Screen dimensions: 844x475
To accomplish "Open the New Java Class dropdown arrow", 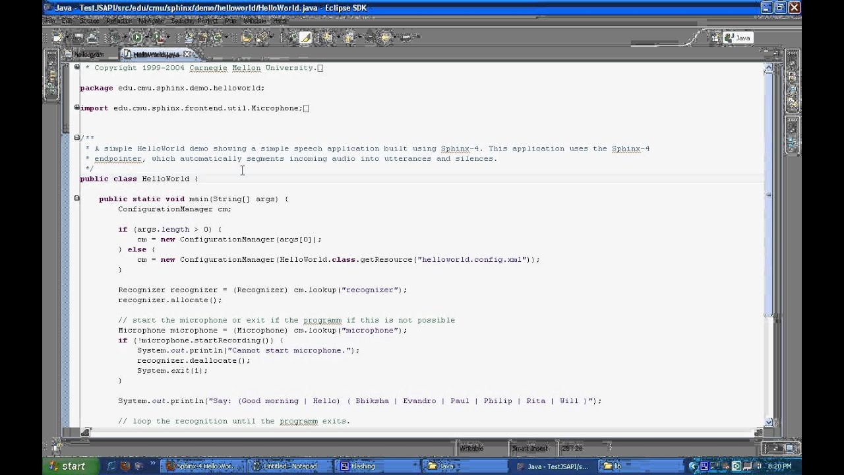I will [226, 38].
